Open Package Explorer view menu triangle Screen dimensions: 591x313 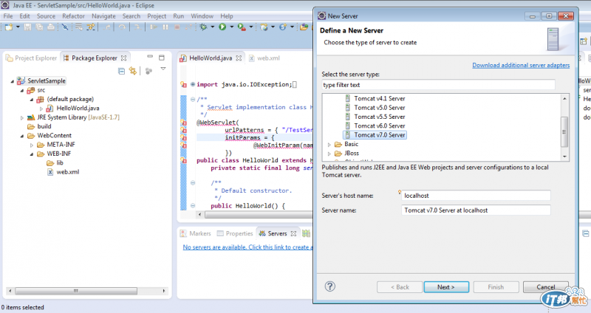coord(163,69)
